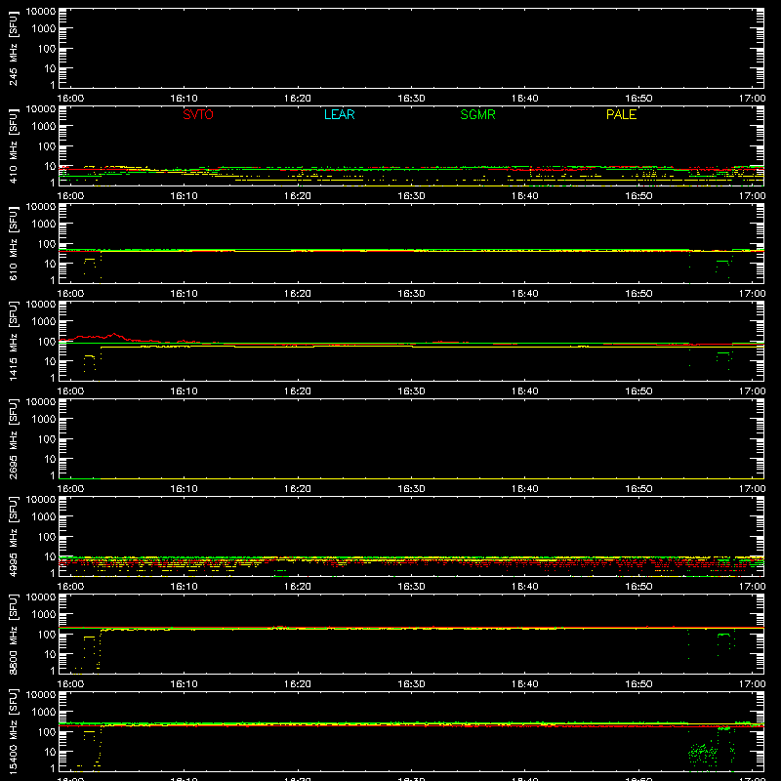Click the 17:00 time label under 4995 MHz panel

(x=752, y=587)
